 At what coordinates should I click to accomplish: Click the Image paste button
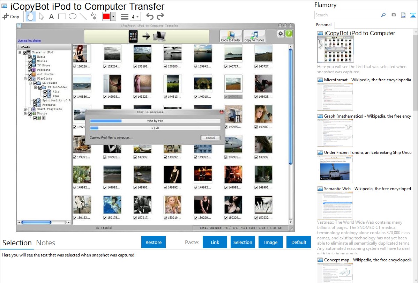click(270, 242)
